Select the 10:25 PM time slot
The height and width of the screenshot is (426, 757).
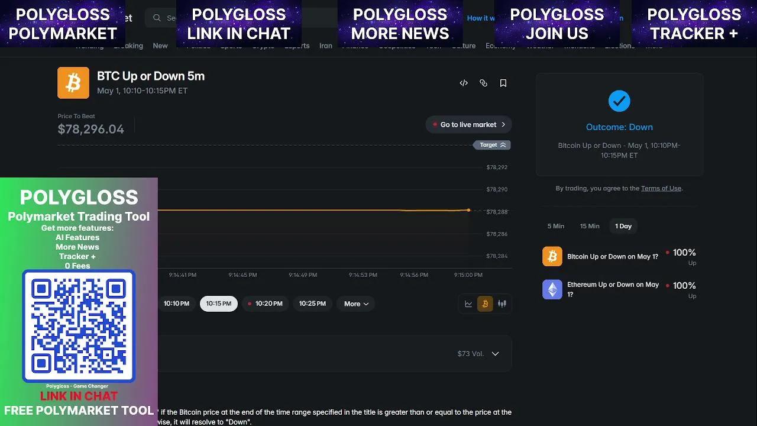pyautogui.click(x=312, y=304)
